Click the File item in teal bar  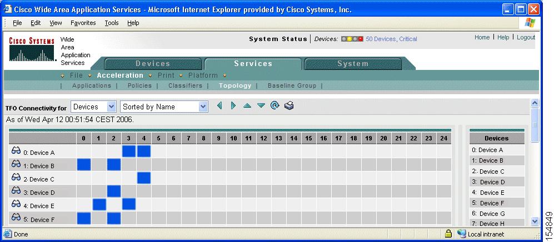pyautogui.click(x=76, y=75)
